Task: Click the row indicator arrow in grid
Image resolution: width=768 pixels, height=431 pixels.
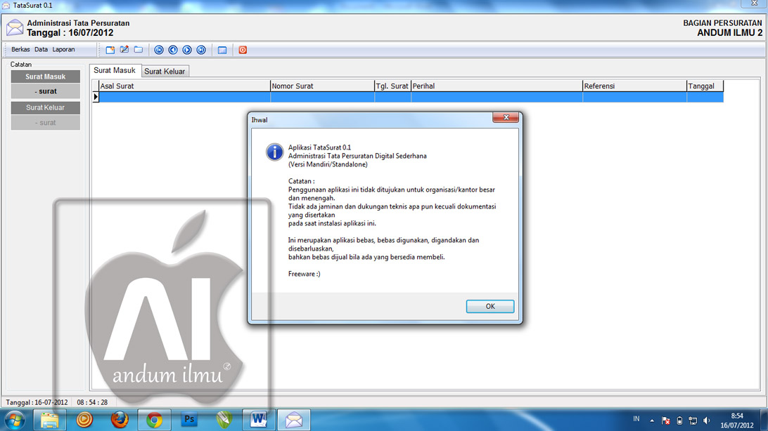Action: click(96, 97)
